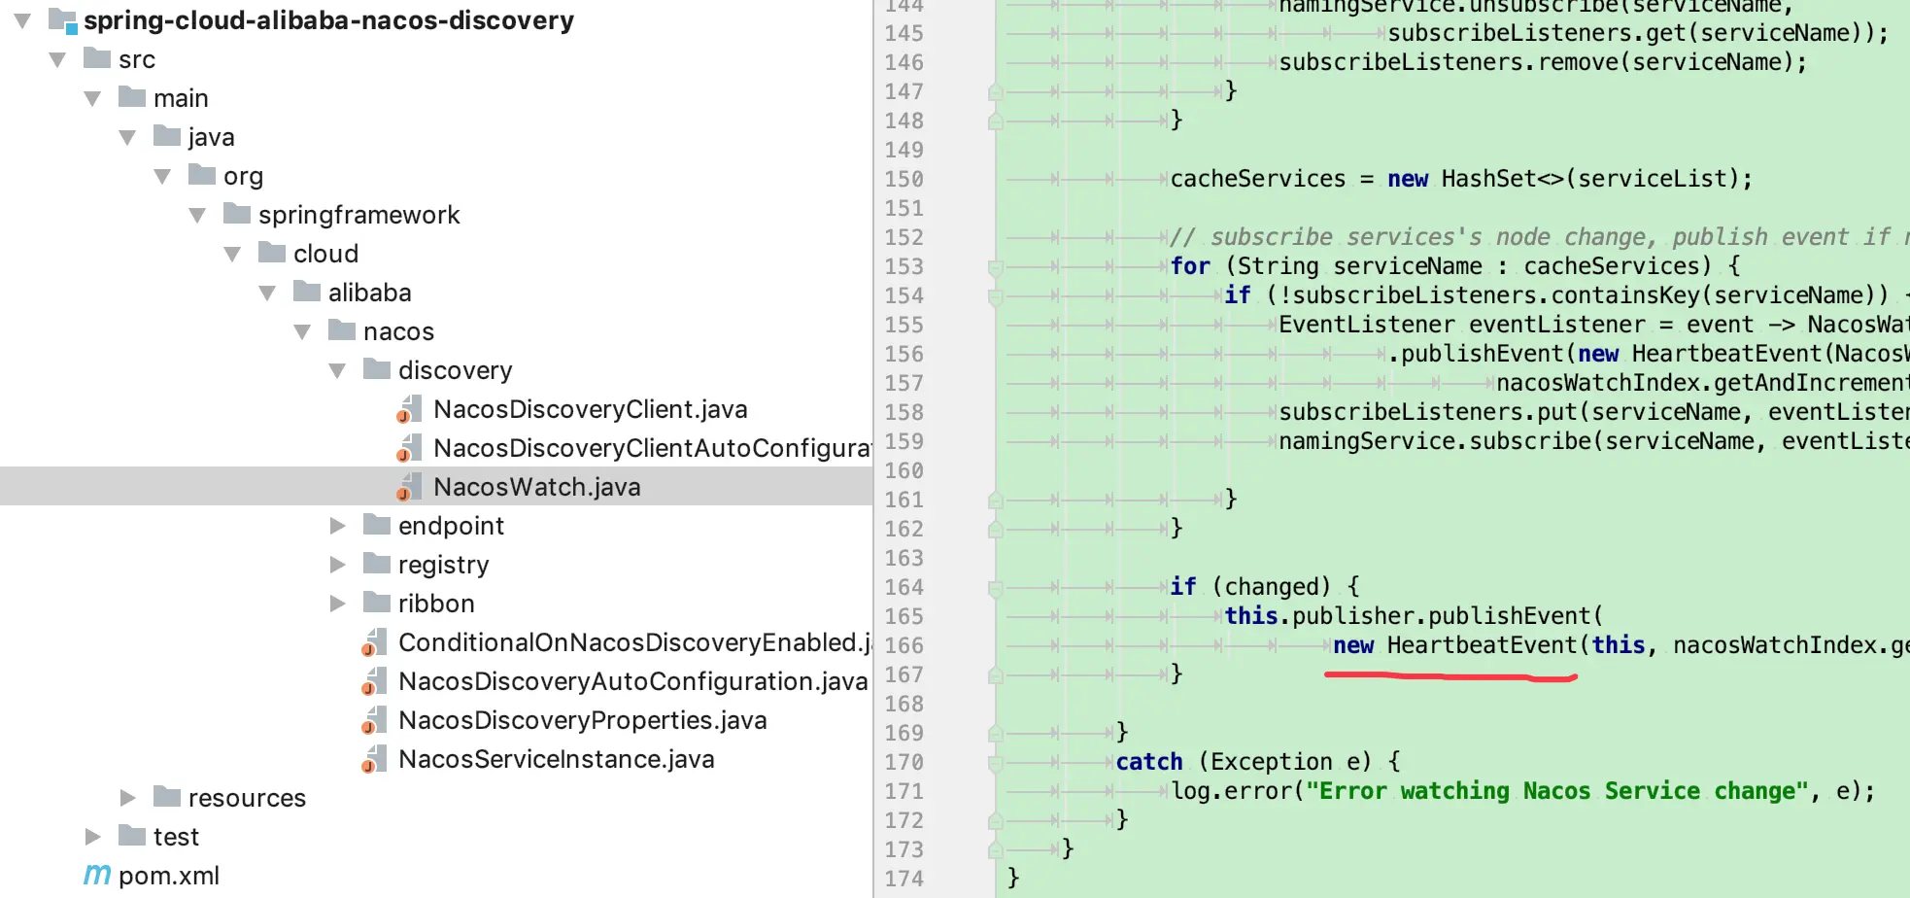
Task: Select the springframework package
Action: coord(359,215)
